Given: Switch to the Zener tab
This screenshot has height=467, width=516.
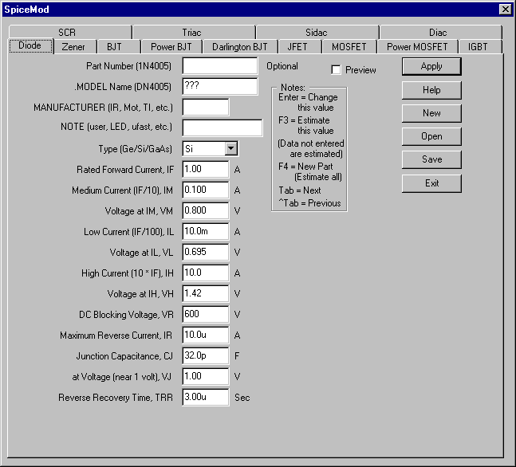Looking at the screenshot, I should (73, 47).
